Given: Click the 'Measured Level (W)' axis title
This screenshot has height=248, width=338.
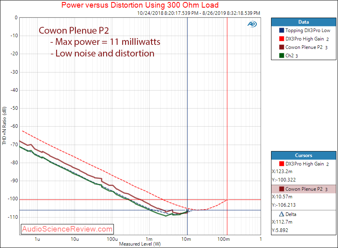Looking at the screenshot, I should point(140,244).
